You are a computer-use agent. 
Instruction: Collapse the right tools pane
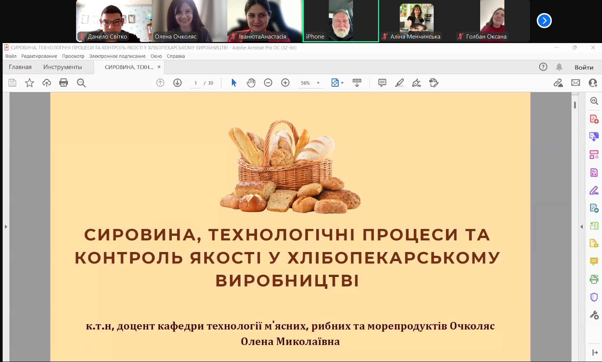pos(582,227)
